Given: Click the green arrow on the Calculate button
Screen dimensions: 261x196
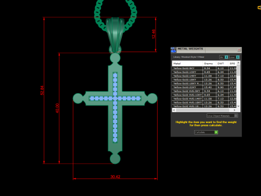Looking at the screenshot, I should (x=216, y=132).
